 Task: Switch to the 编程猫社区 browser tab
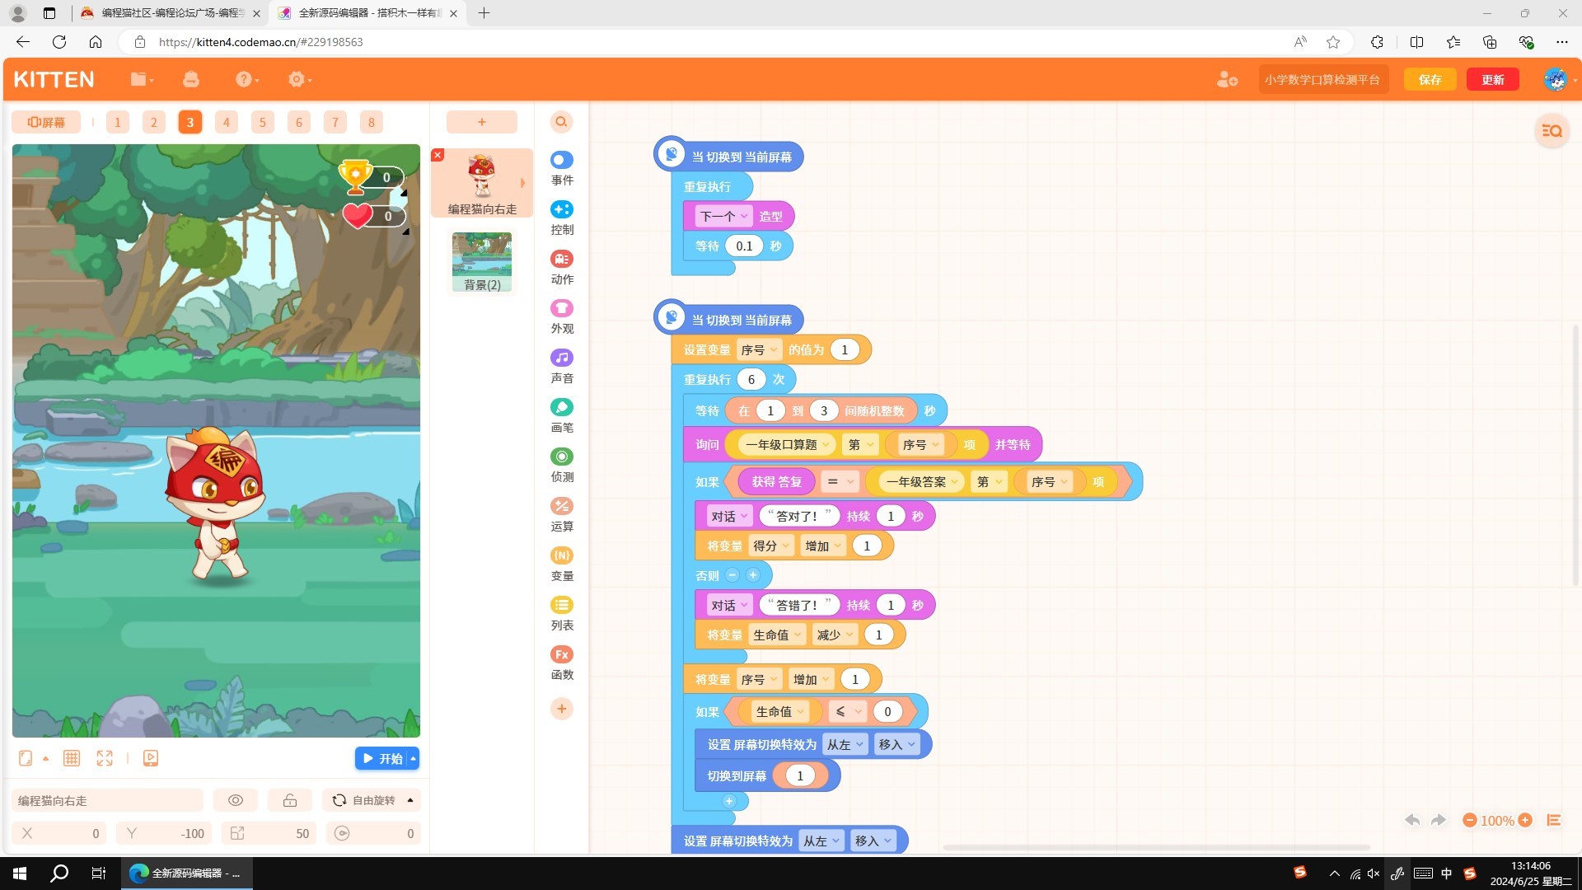(x=171, y=13)
